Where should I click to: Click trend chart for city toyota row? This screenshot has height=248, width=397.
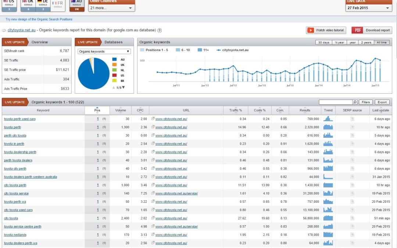click(x=328, y=218)
